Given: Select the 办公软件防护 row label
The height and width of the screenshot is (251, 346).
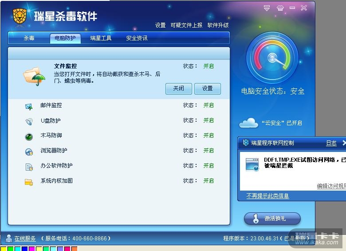Looking at the screenshot, I should click(x=56, y=166).
